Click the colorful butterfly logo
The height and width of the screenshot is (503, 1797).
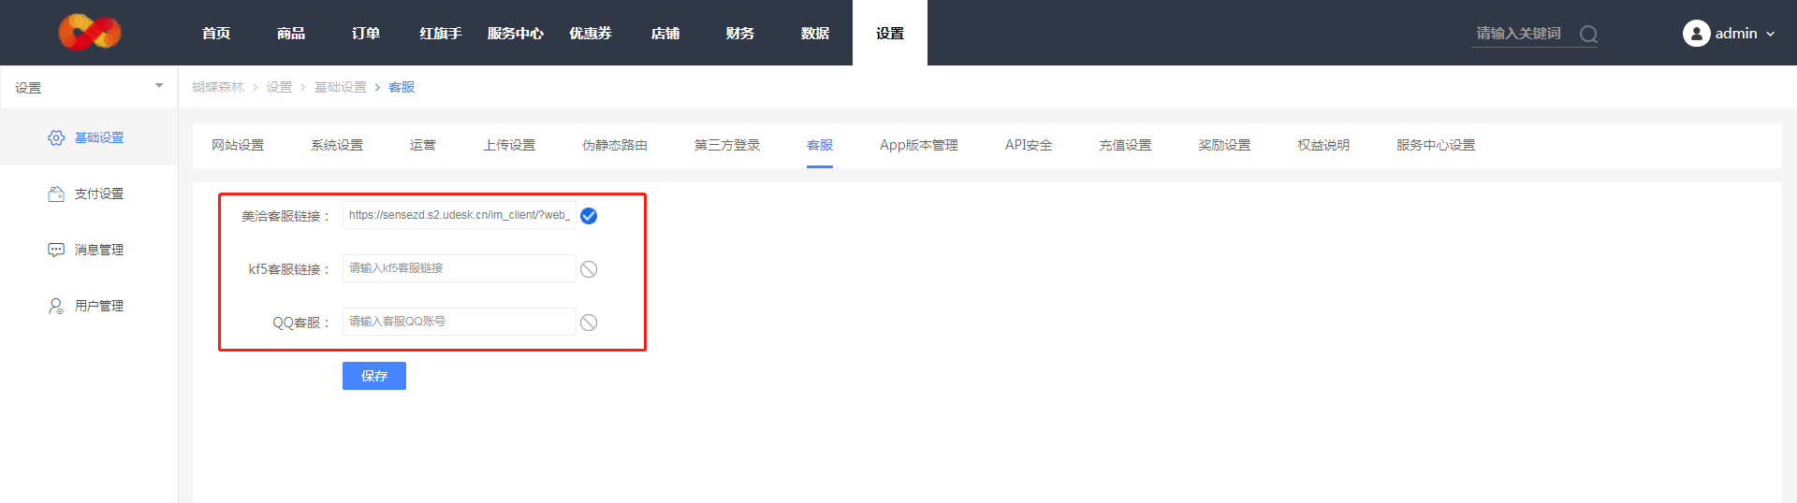click(90, 33)
